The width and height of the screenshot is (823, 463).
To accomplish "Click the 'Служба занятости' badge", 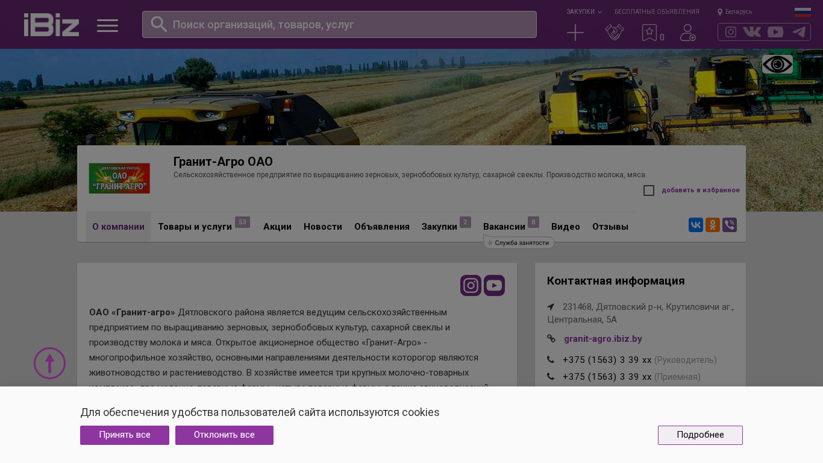I will coord(519,242).
